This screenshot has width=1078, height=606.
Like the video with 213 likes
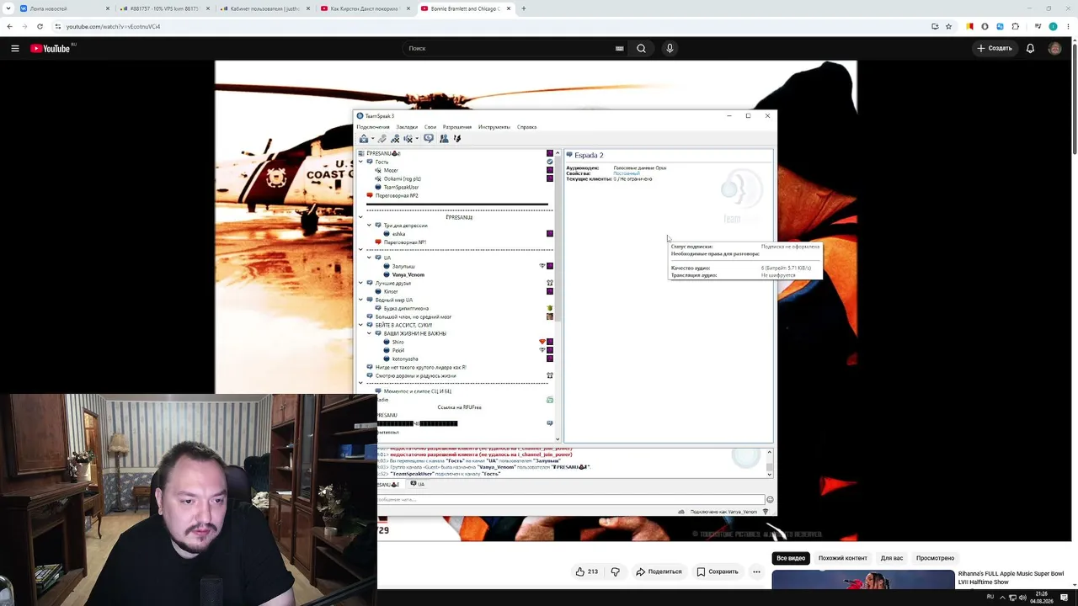(x=587, y=571)
